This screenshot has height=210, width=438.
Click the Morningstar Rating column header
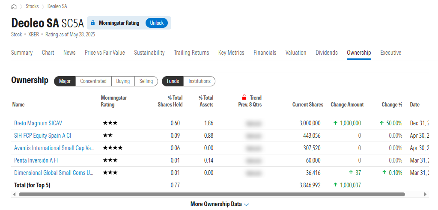[x=114, y=101]
